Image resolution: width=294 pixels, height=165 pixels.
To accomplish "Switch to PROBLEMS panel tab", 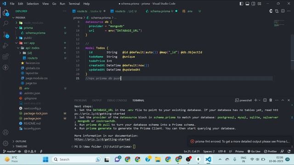I will 80,100.
